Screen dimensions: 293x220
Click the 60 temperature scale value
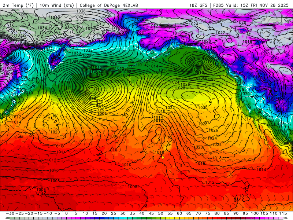pyautogui.click(x=179, y=213)
